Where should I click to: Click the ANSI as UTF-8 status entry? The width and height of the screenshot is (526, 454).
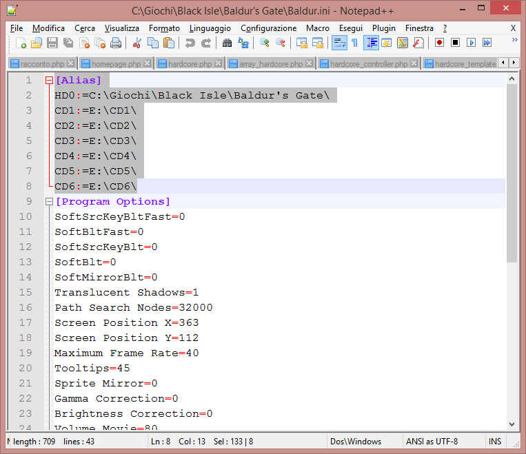pyautogui.click(x=432, y=442)
